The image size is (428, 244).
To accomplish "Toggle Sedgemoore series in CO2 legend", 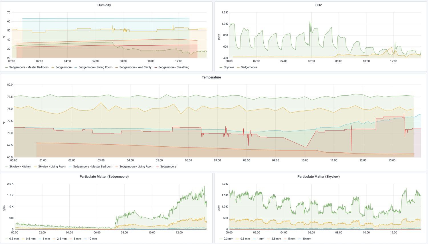I will [x=249, y=67].
